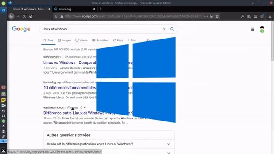Image resolution: width=274 pixels, height=154 pixels.
Task: Go back with the browser back arrow
Action: point(12,16)
